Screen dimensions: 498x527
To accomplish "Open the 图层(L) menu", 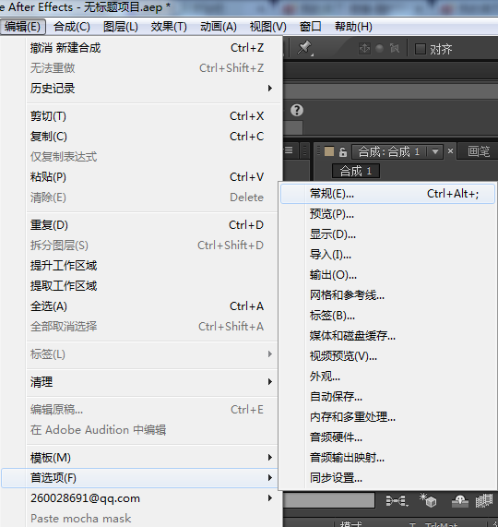I will point(121,27).
